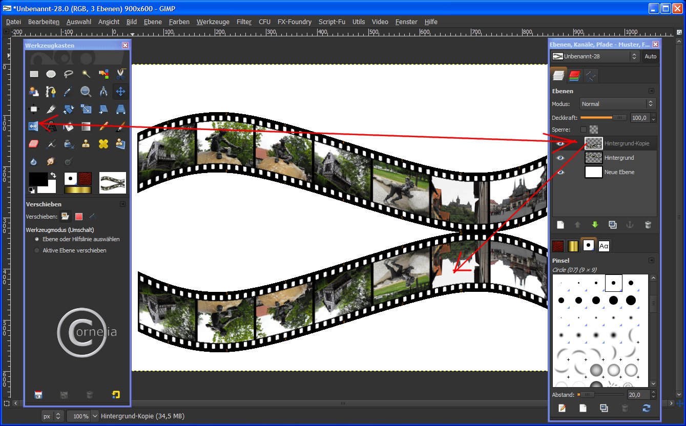The image size is (686, 426).
Task: Enable the Sperre pixel lock checkbox
Action: [583, 130]
